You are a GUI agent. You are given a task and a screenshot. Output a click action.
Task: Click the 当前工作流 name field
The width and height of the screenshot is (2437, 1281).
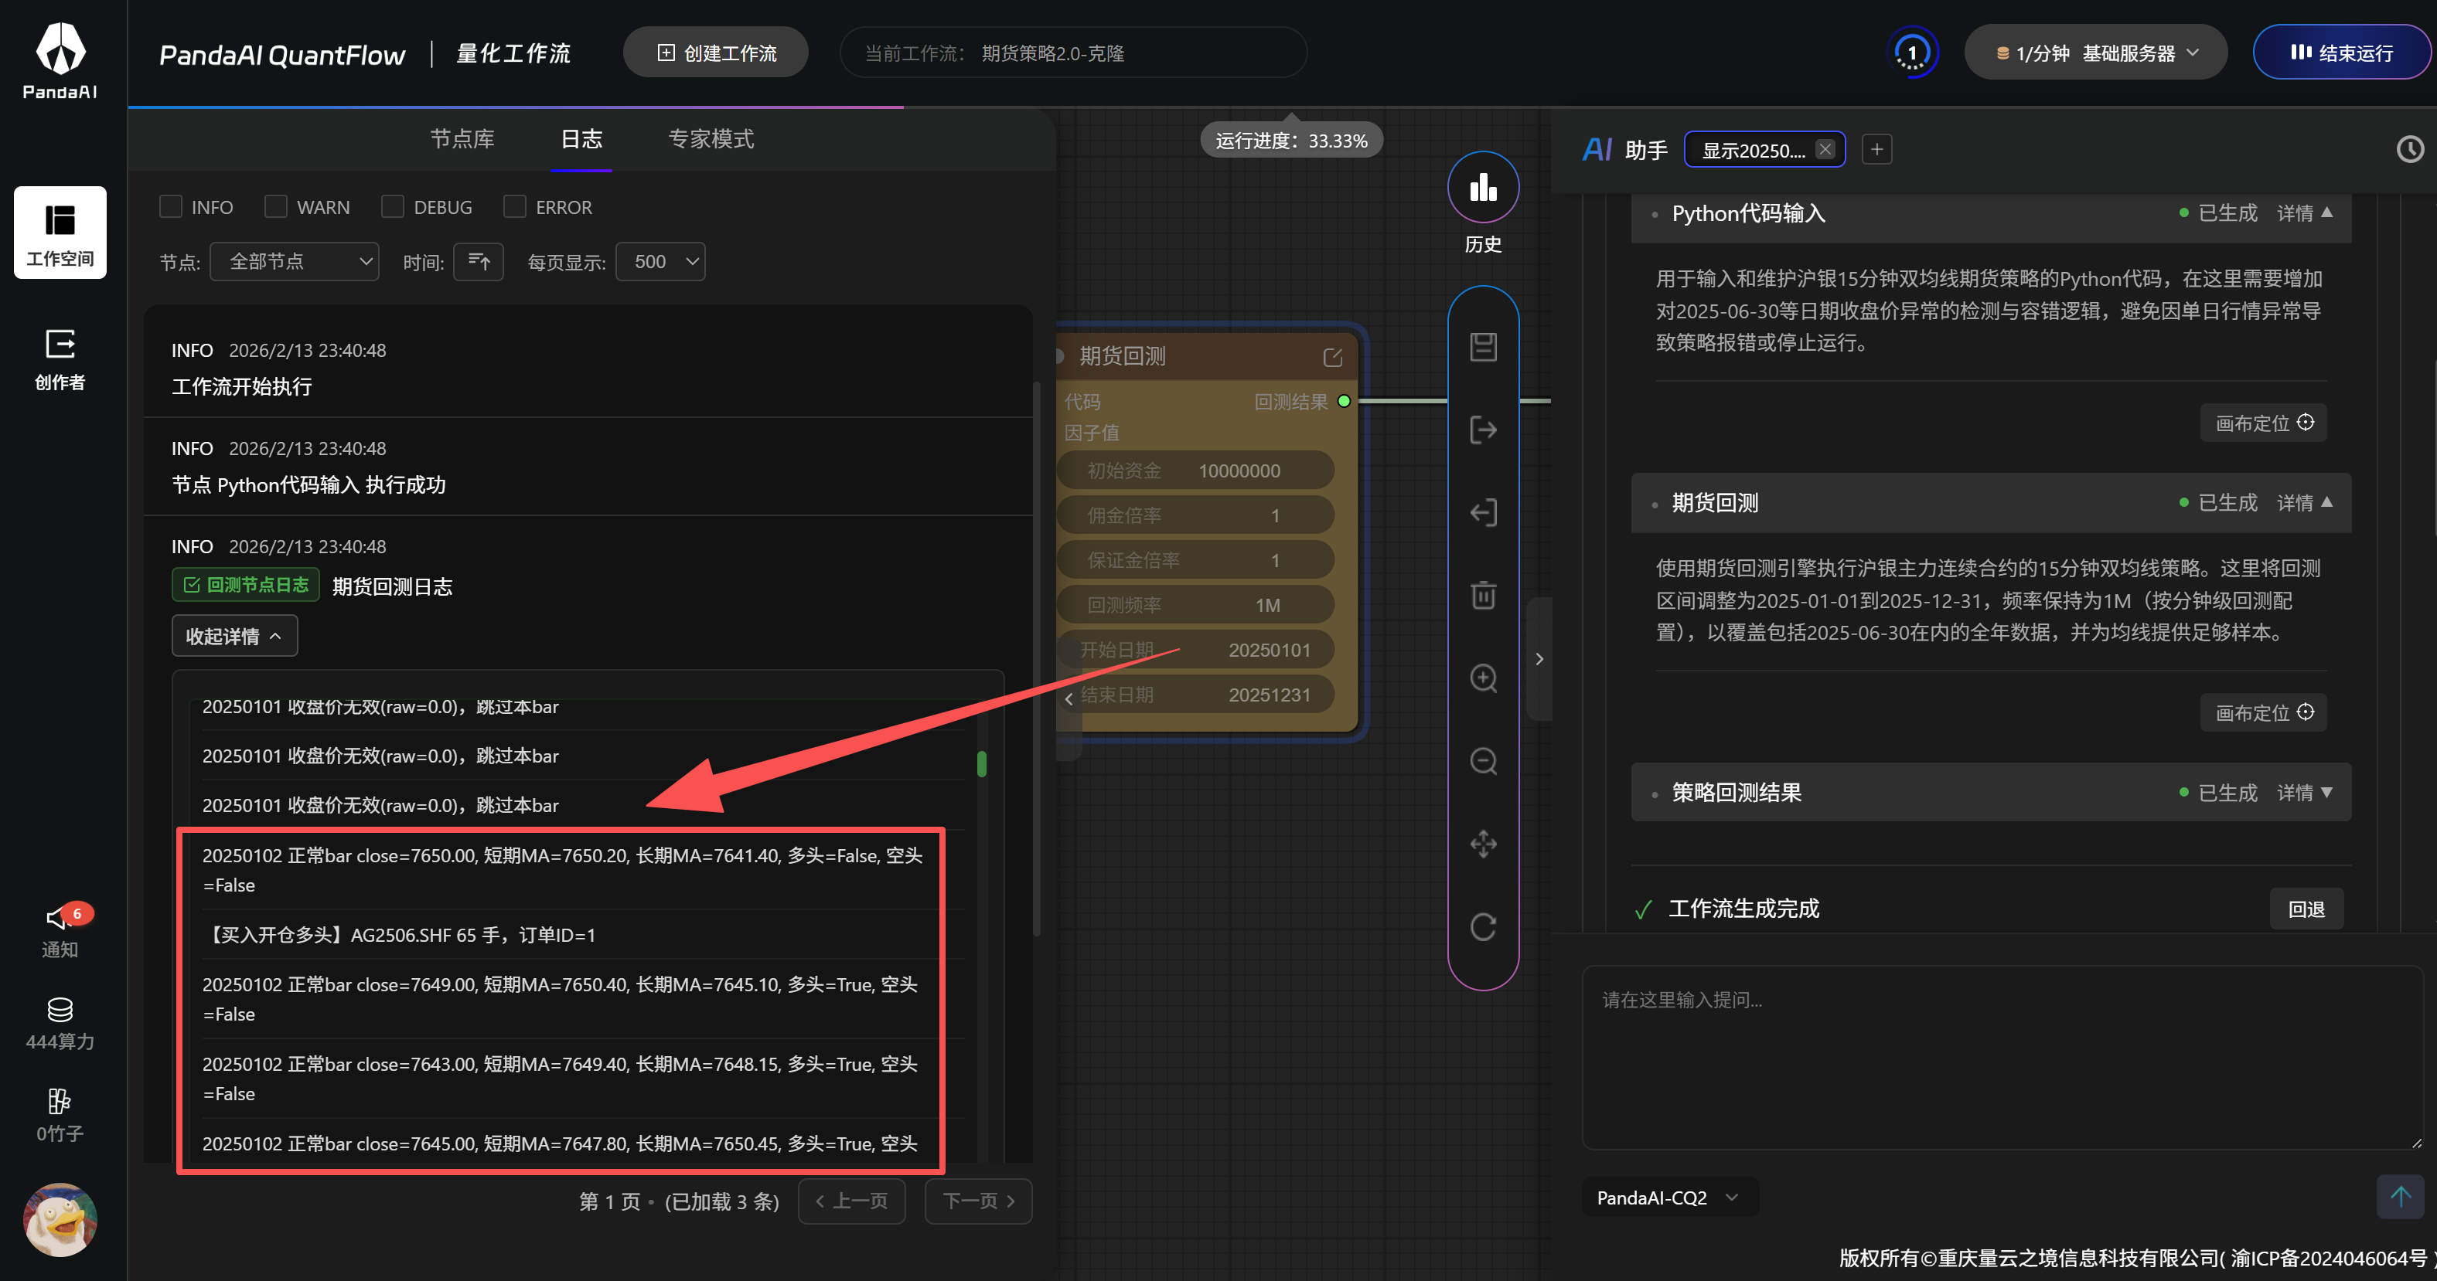click(x=1074, y=53)
